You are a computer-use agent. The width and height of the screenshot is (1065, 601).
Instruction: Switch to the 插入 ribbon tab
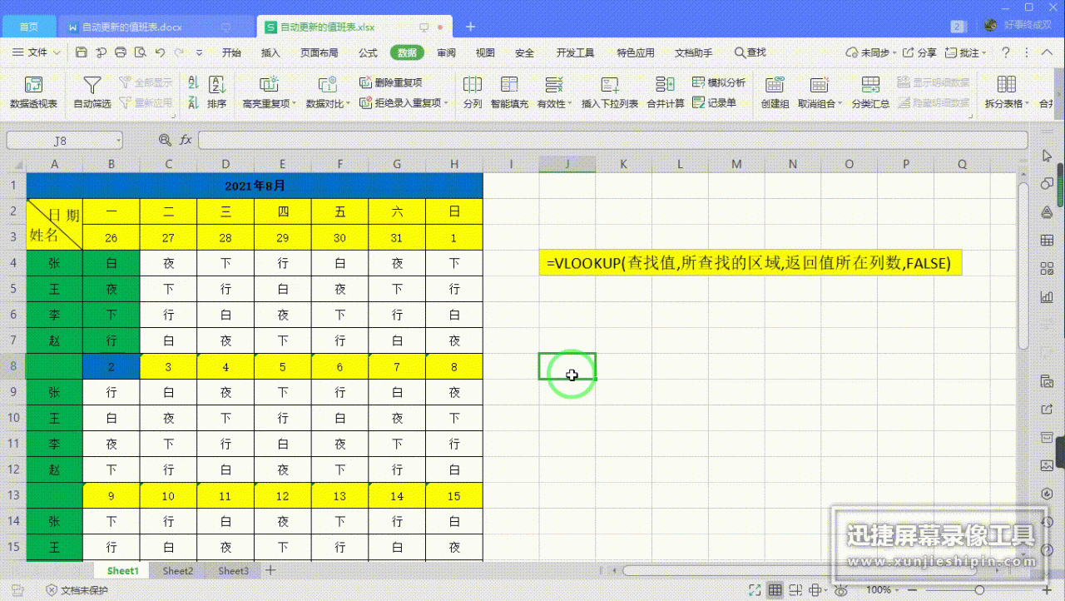(x=270, y=52)
